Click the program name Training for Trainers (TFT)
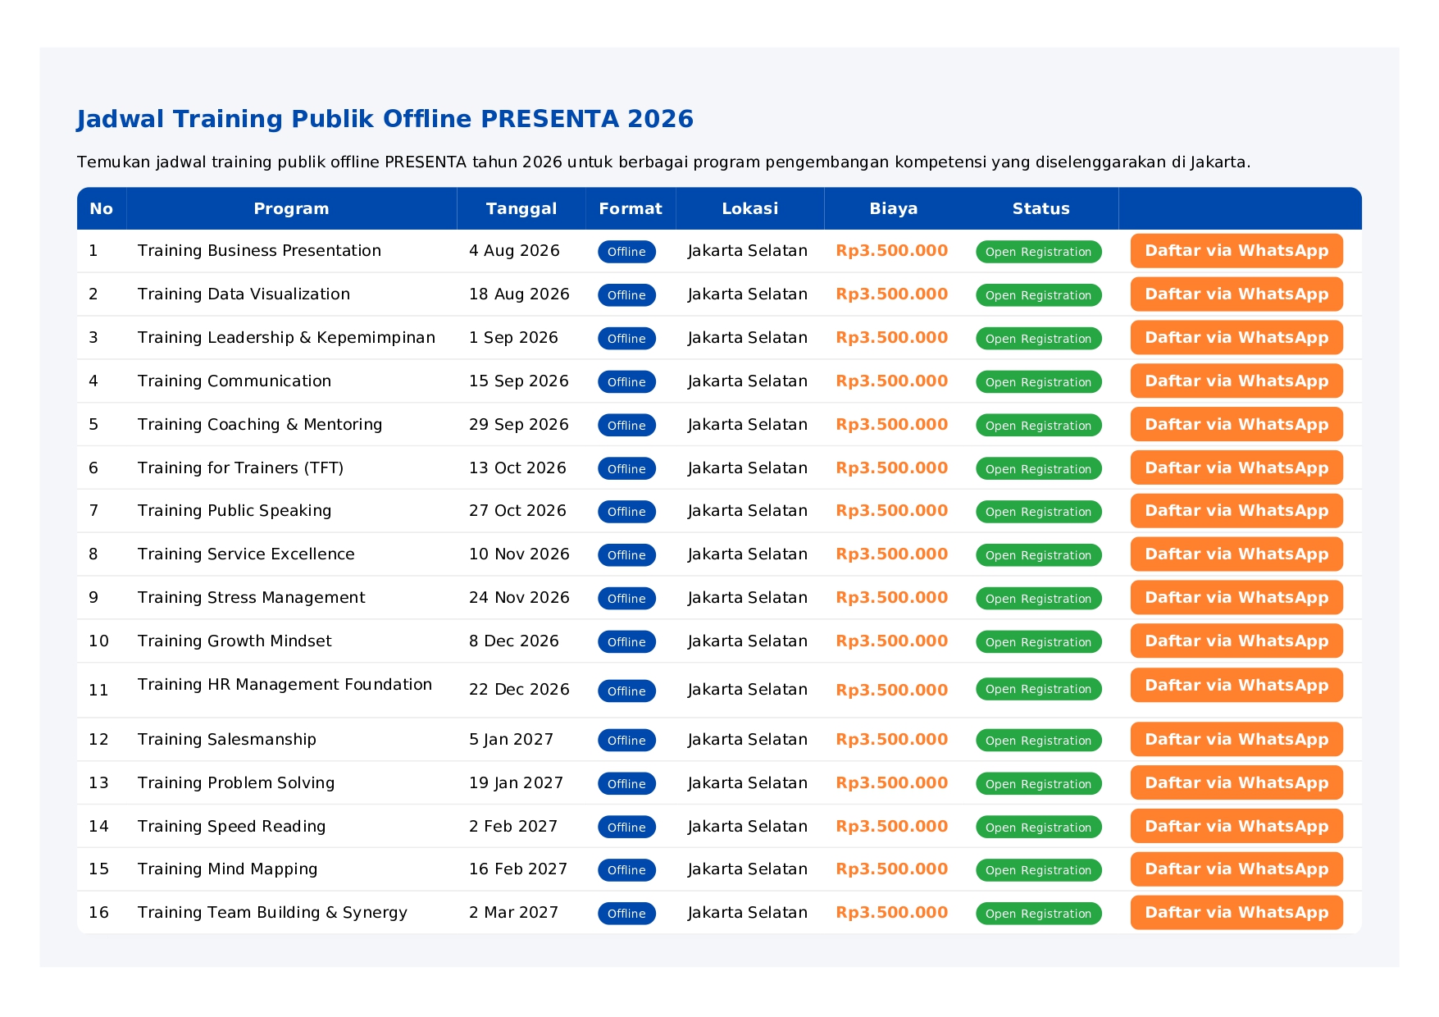This screenshot has width=1439, height=1017. [240, 468]
